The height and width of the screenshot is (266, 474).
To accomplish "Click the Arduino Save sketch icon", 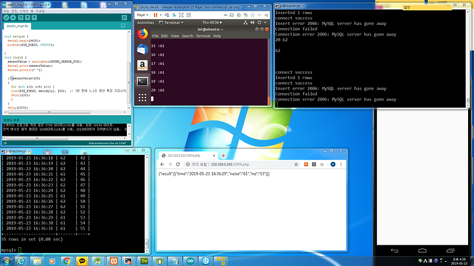I will (34, 18).
